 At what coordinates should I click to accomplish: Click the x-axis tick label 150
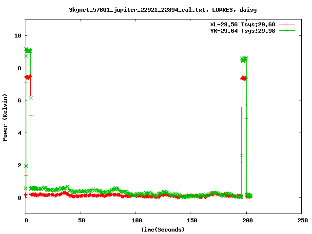coord(192,220)
